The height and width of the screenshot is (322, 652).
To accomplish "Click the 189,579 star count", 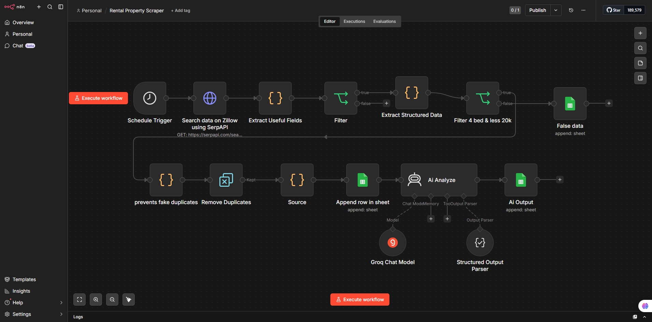I will [634, 10].
